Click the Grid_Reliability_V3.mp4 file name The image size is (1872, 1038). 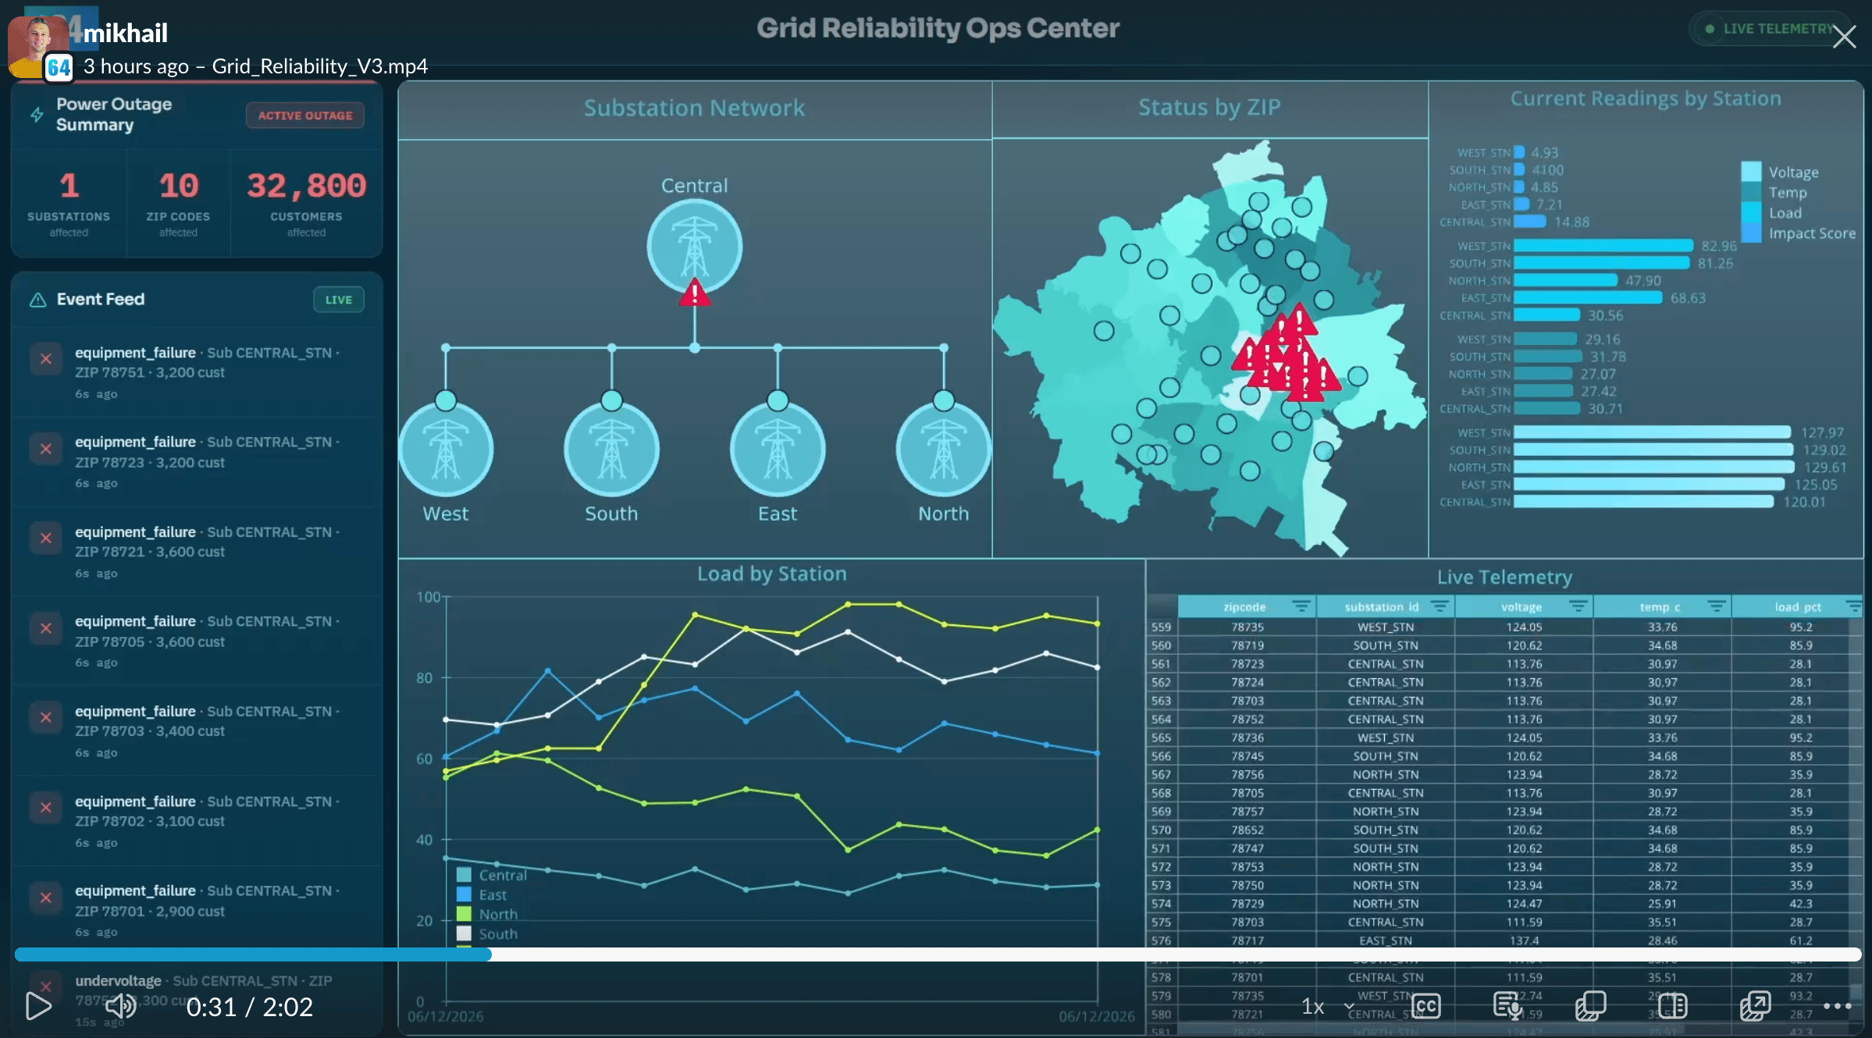point(320,66)
